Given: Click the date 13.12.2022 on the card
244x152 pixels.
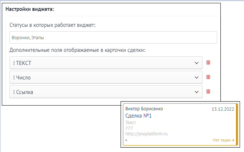Looking at the screenshot, I should 223,109.
